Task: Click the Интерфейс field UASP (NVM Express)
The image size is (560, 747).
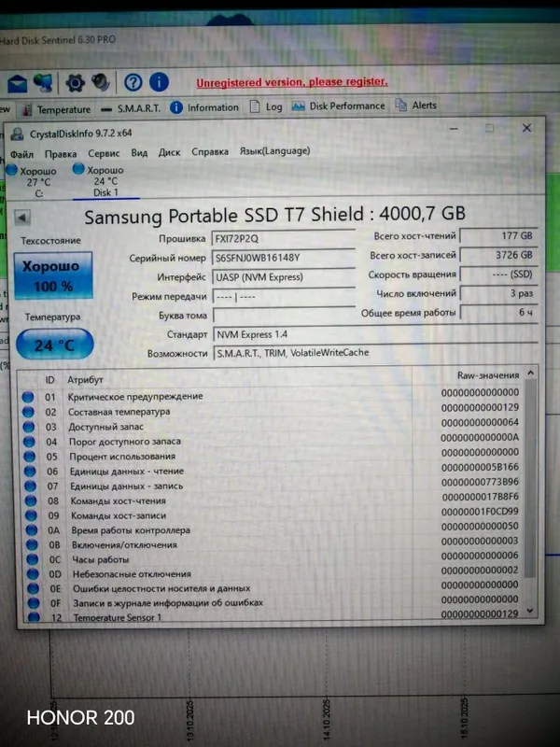Action: coord(284,276)
